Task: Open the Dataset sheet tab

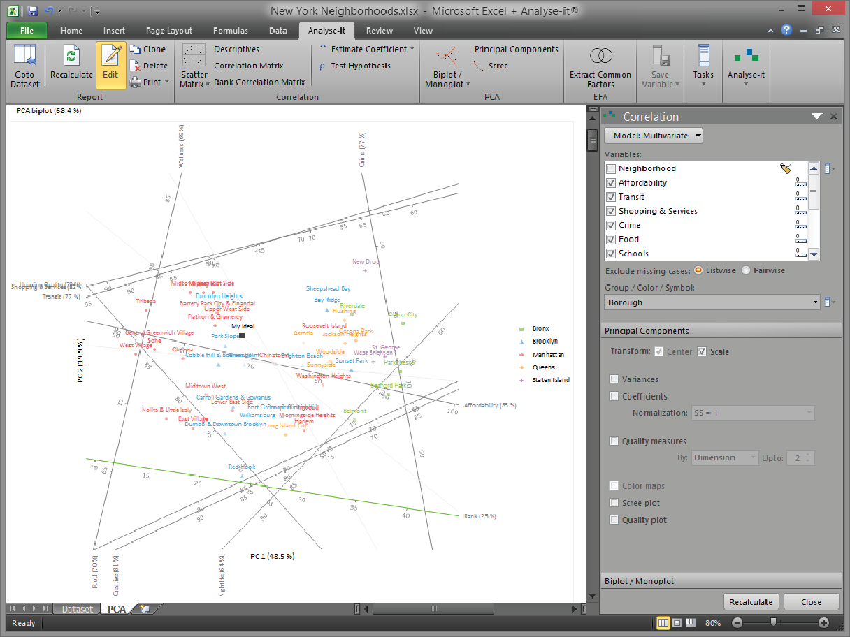Action: [x=77, y=609]
